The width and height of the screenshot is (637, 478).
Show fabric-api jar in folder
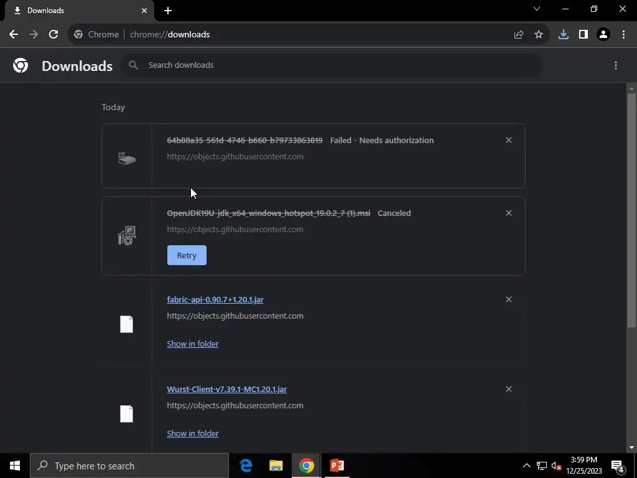coord(193,344)
